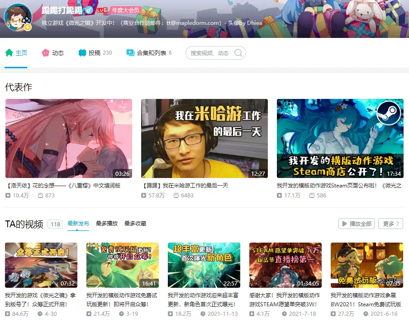Click the LV6 level badge
The height and width of the screenshot is (323, 409).
[102, 10]
